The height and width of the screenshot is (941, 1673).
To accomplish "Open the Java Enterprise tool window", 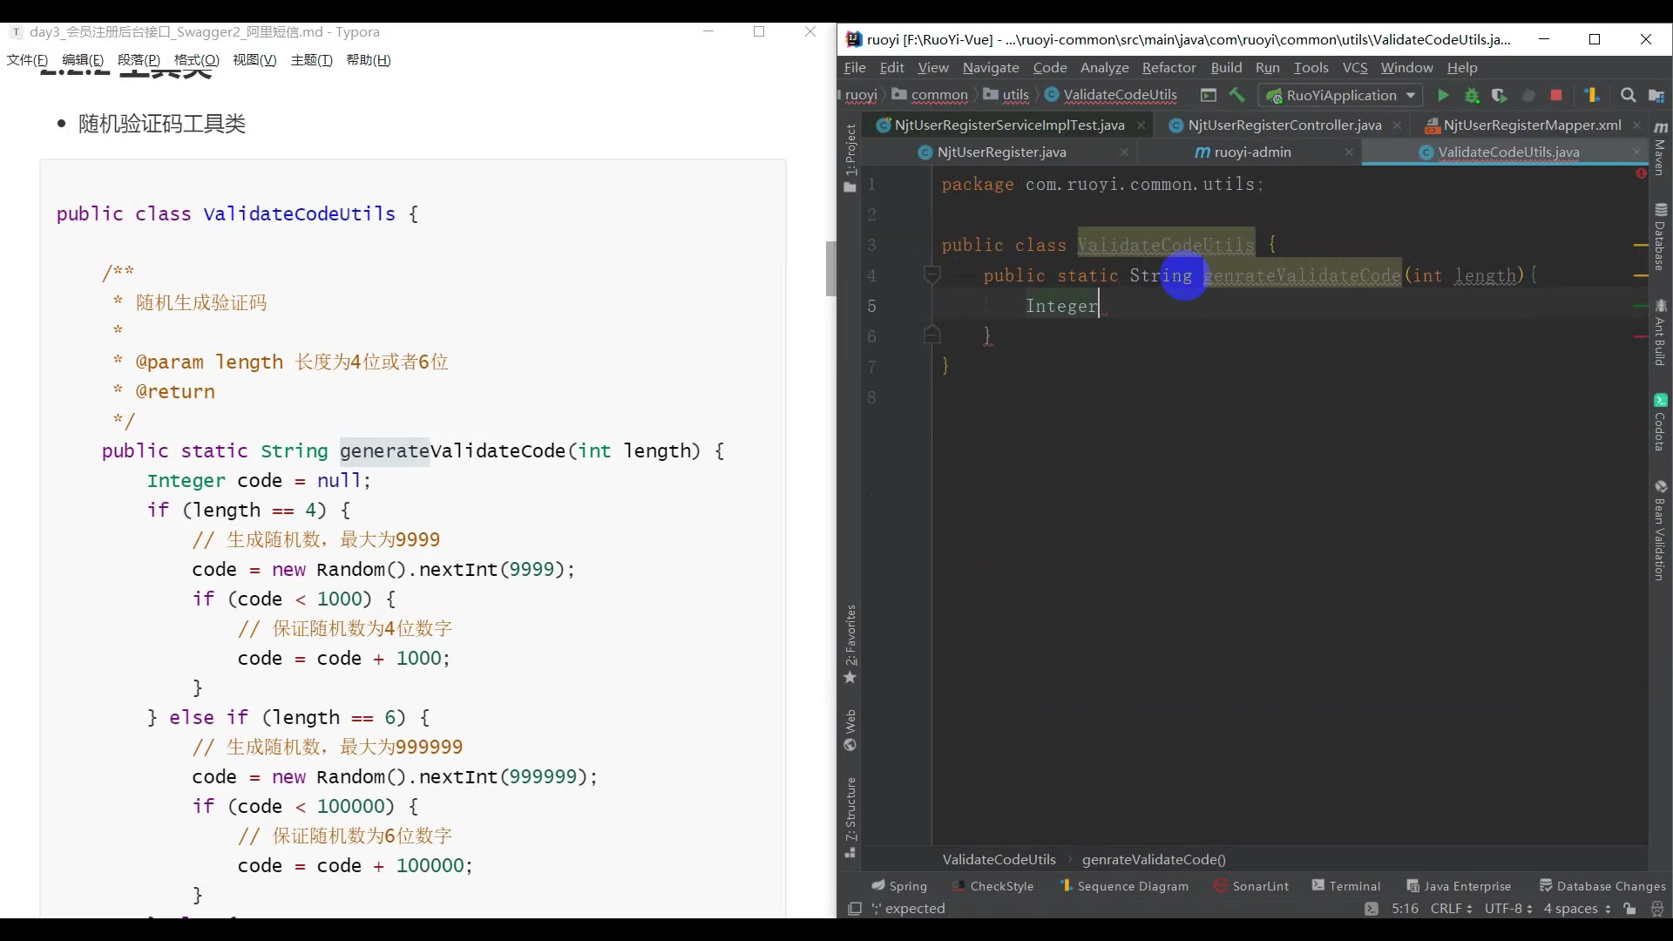I will [x=1459, y=886].
